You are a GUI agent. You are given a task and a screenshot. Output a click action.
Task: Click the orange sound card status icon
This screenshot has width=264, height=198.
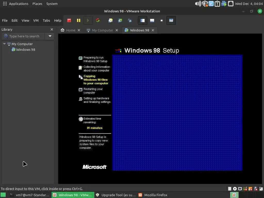pos(250,189)
